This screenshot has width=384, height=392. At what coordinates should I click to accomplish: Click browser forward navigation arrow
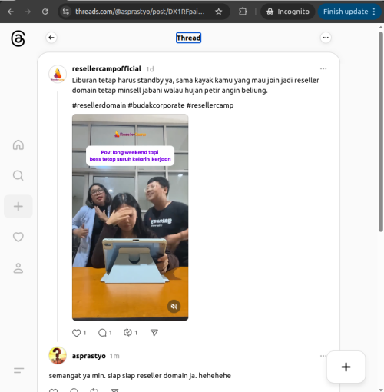(x=28, y=12)
